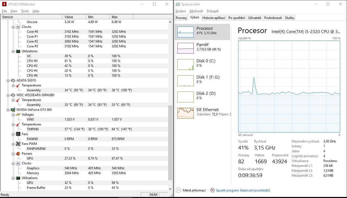The height and width of the screenshot is (198, 347).
Task: Click the Min column header
Action: pos(98,17)
